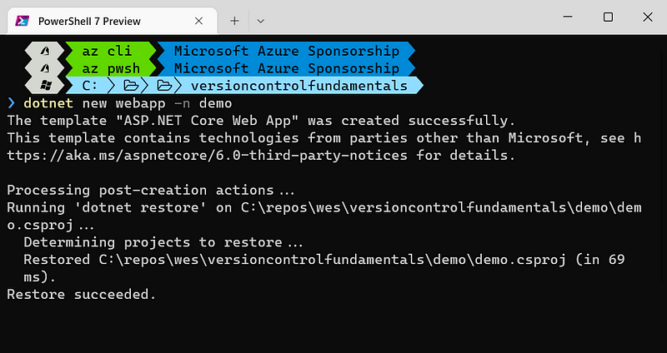Select the green az pwsh prompt segment
The height and width of the screenshot is (353, 667).
[111, 68]
